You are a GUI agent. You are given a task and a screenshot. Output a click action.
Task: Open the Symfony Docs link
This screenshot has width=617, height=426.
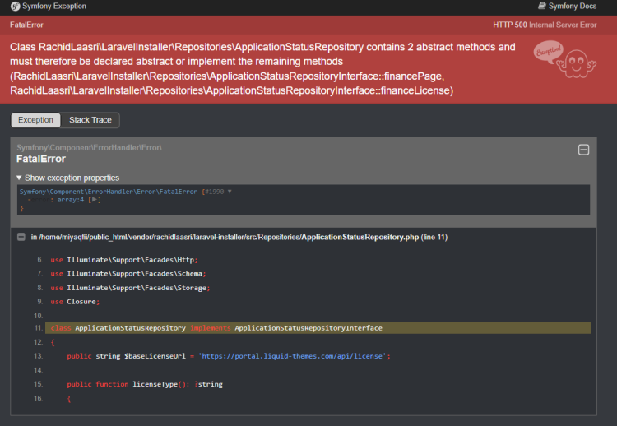(573, 7)
